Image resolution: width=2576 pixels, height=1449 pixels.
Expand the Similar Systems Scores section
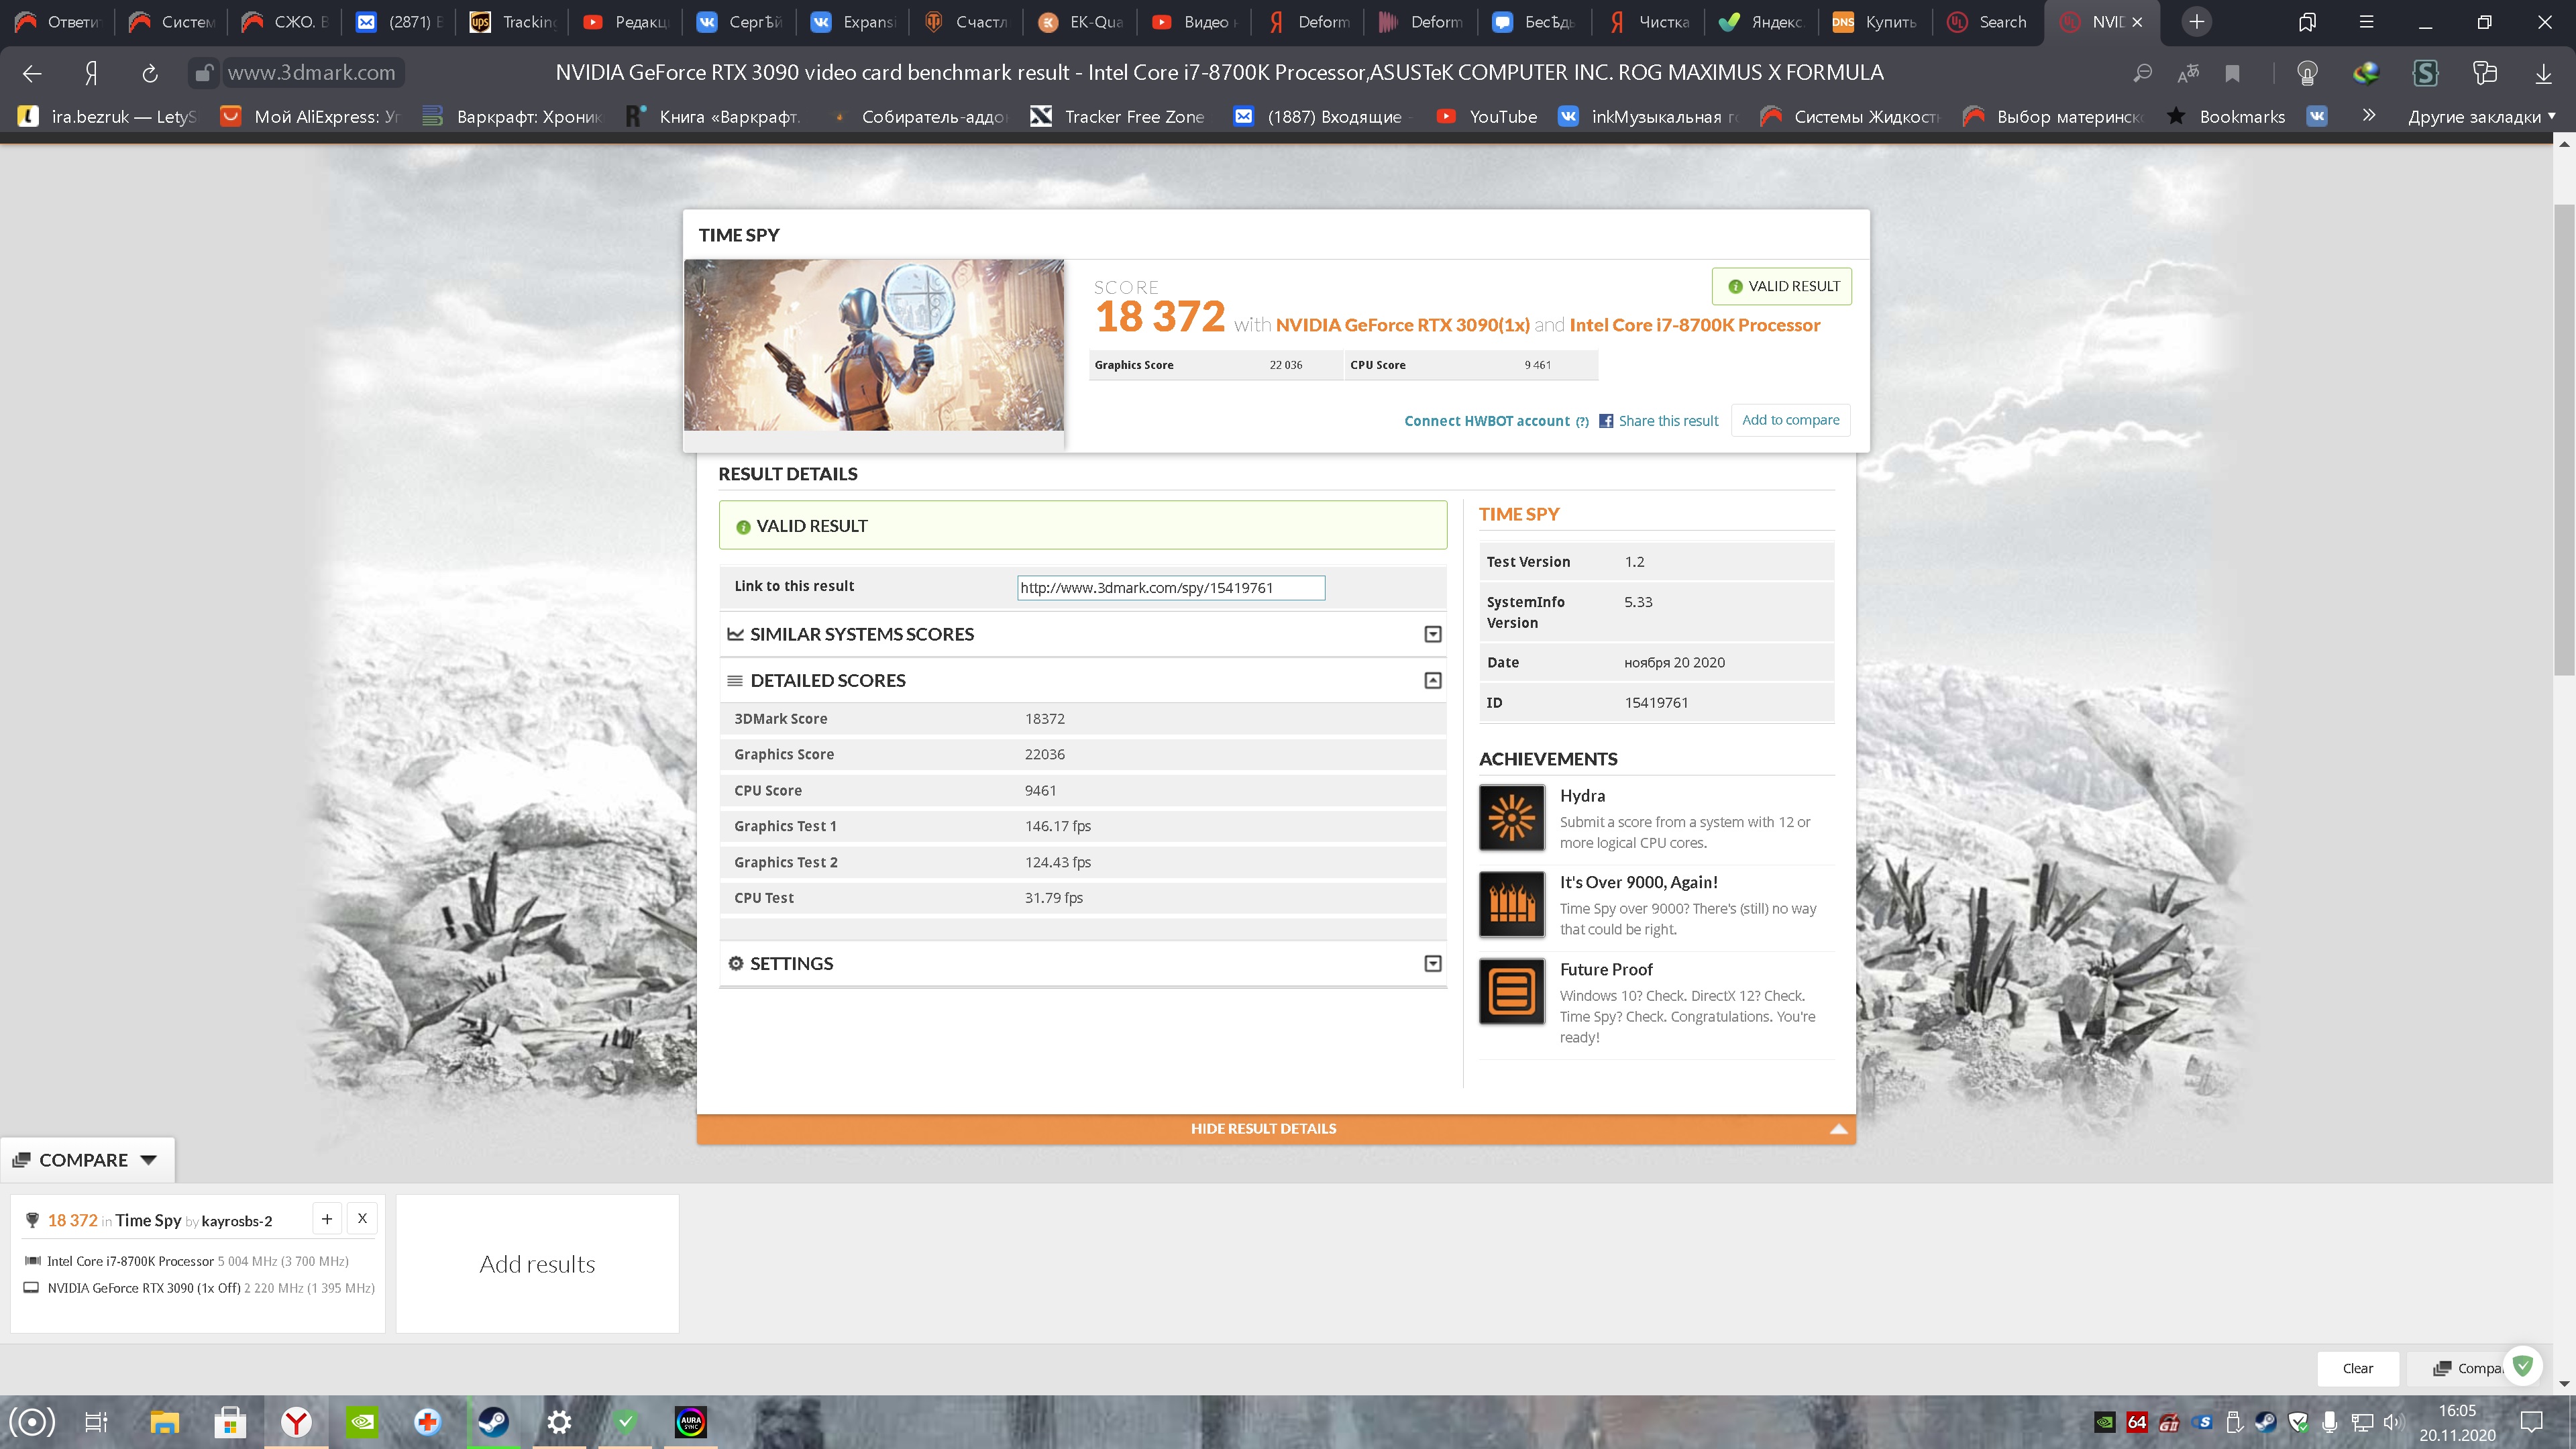click(x=1432, y=634)
